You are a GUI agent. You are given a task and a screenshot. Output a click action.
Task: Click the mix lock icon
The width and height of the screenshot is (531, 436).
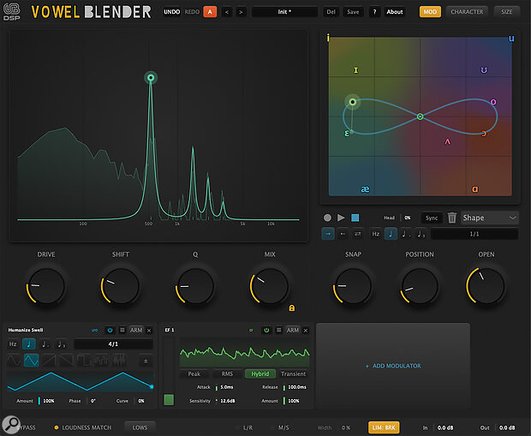pos(291,308)
